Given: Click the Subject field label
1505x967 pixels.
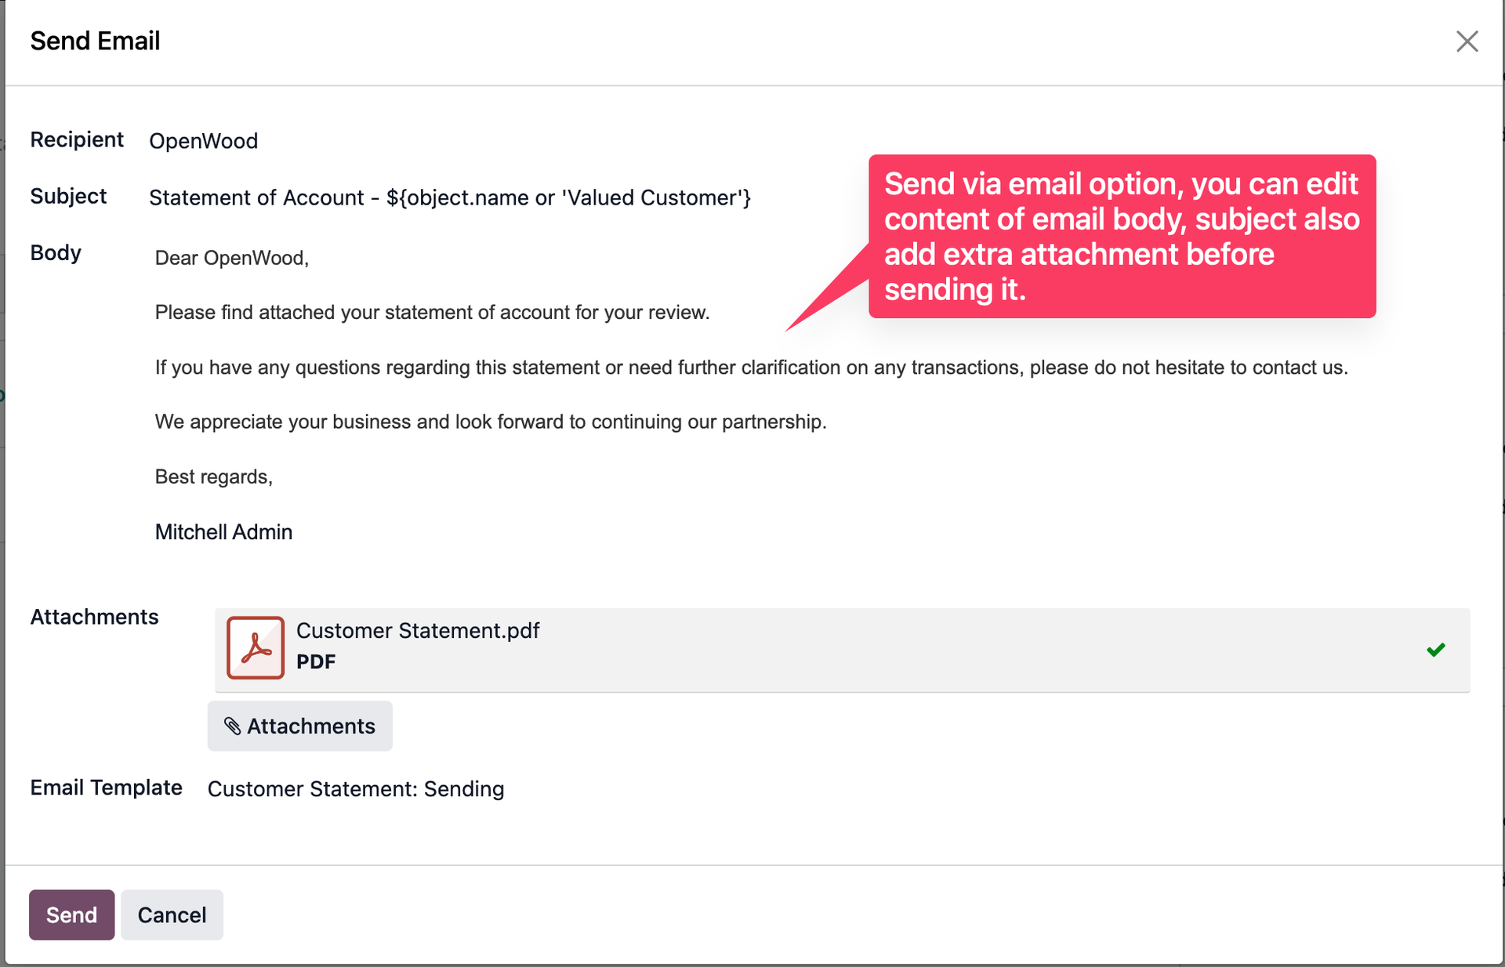Looking at the screenshot, I should click(67, 196).
